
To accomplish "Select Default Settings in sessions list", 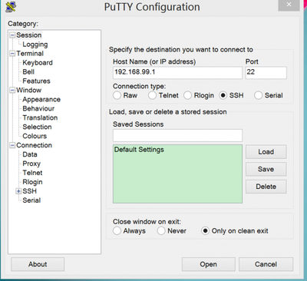I will pos(139,150).
